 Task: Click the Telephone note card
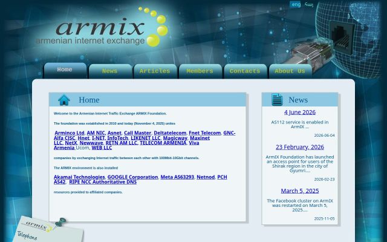coord(50,230)
